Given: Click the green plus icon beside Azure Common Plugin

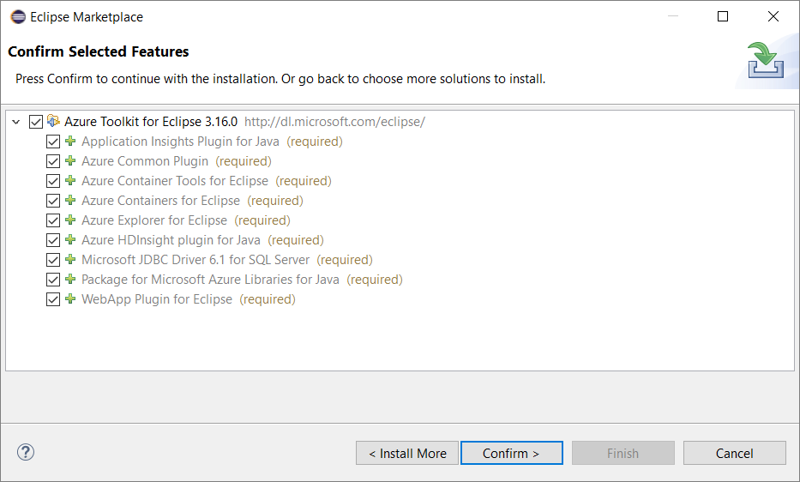Looking at the screenshot, I should coord(70,160).
